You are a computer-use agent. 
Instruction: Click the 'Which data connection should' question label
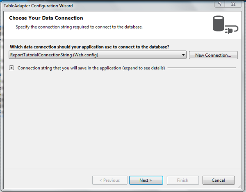point(89,47)
